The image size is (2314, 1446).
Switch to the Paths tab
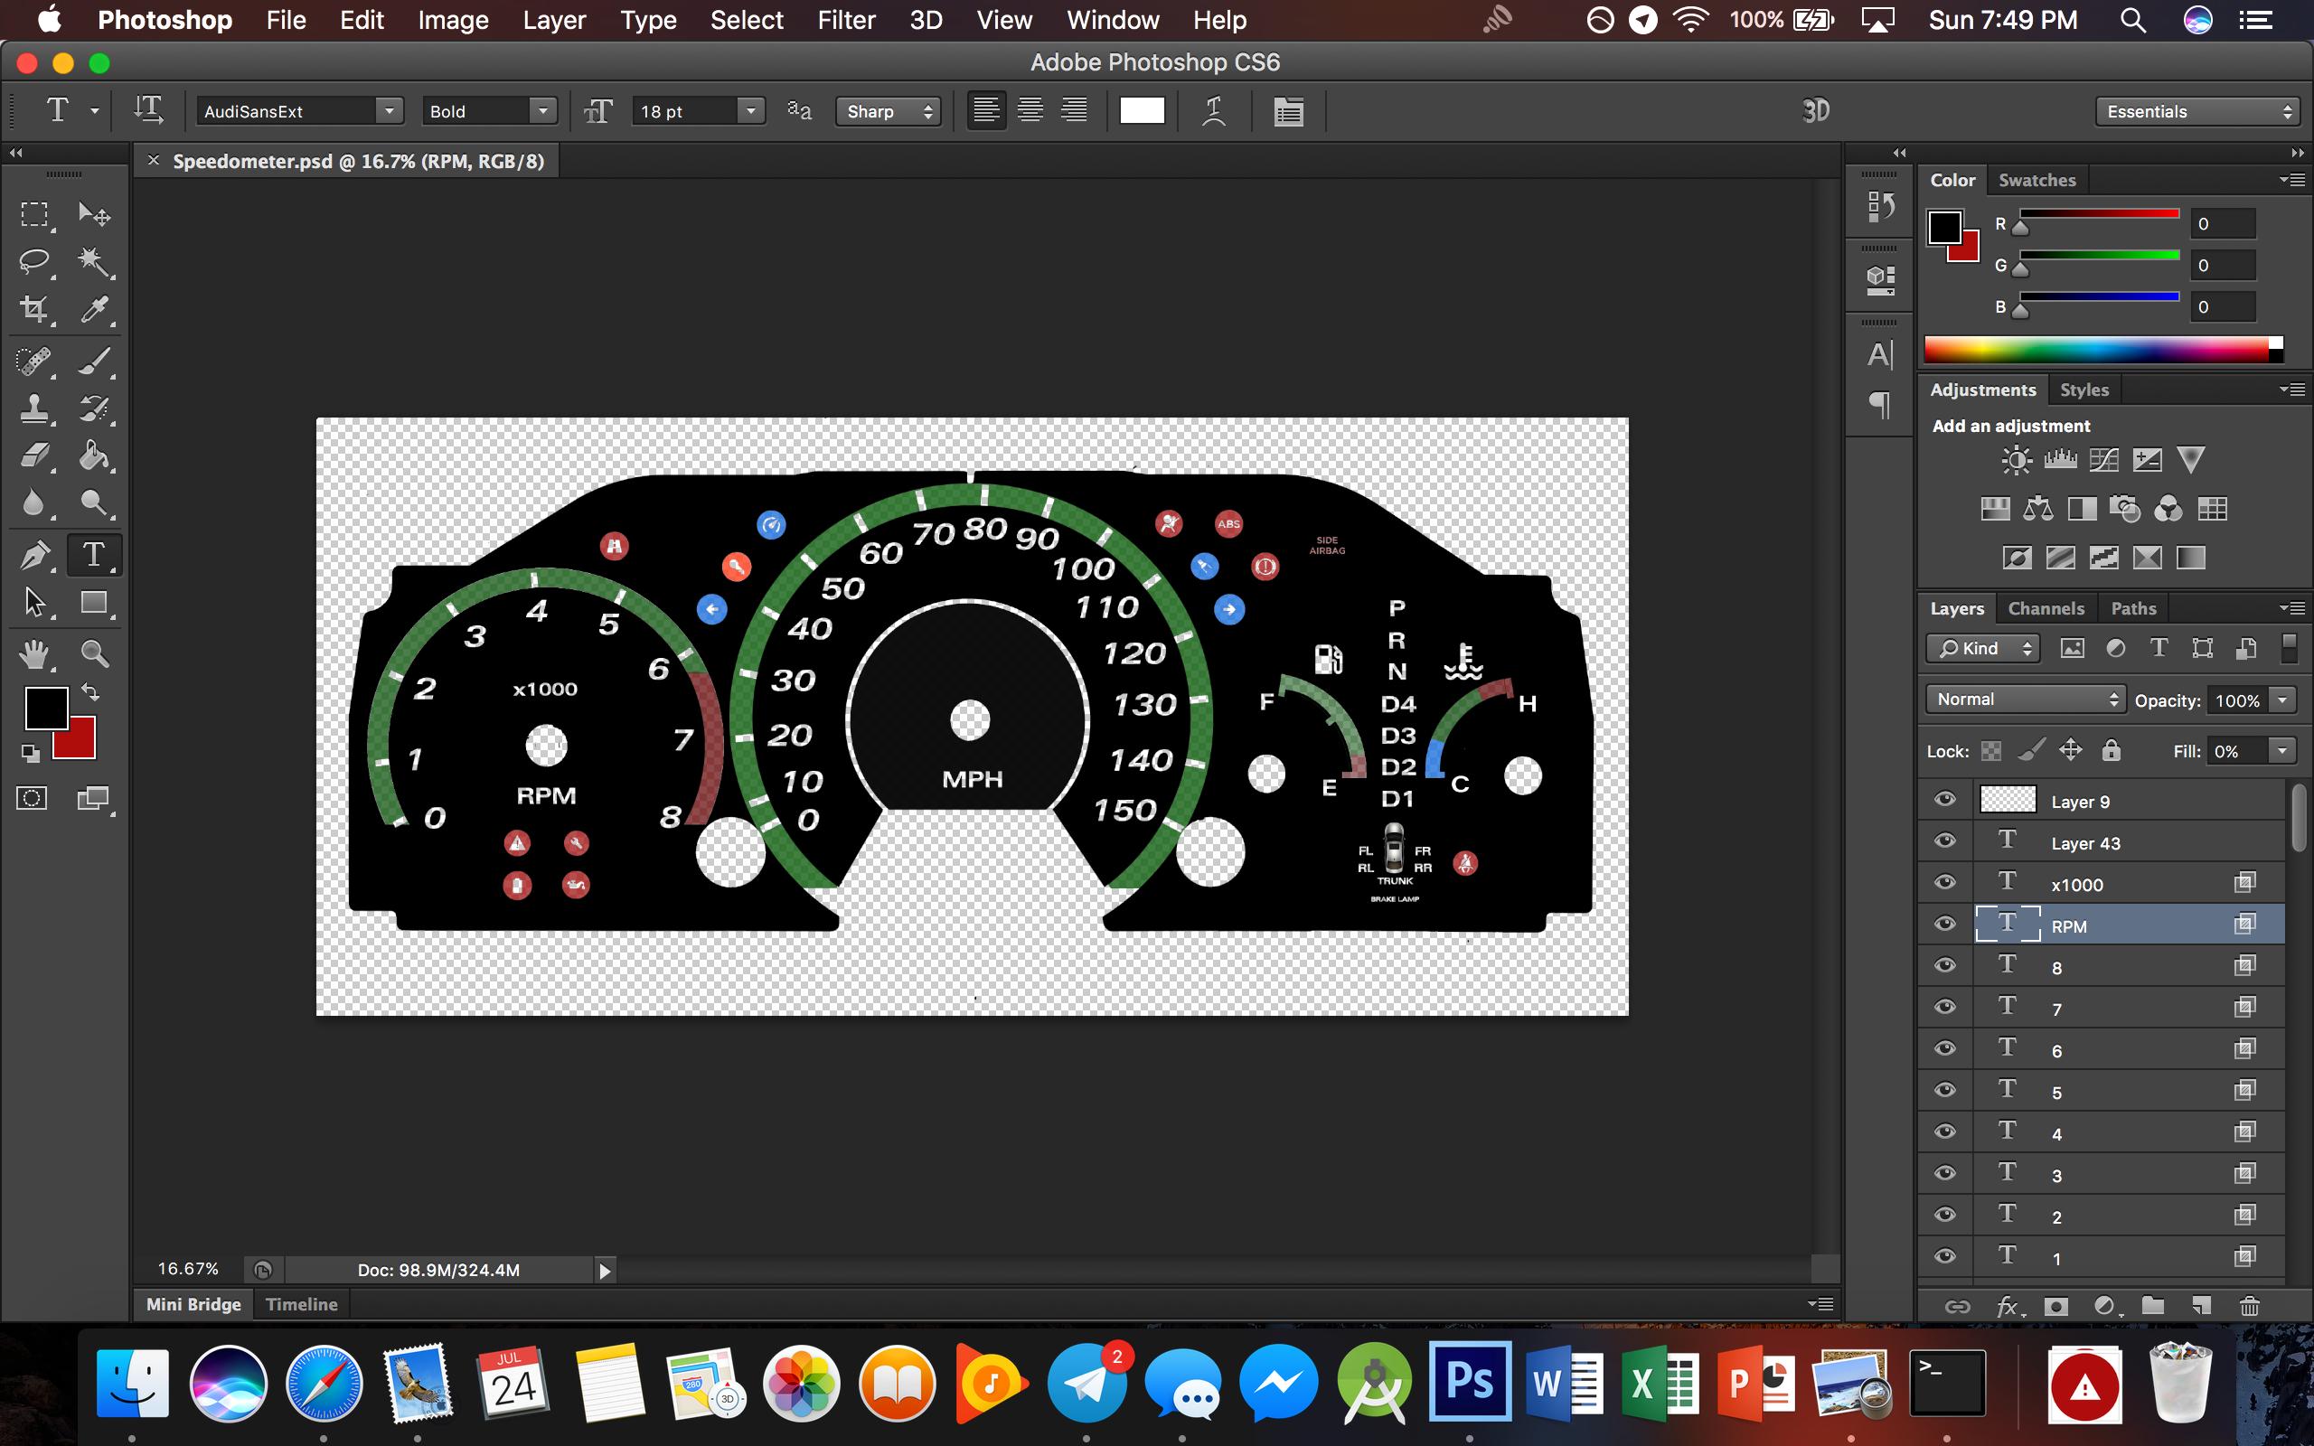click(2133, 608)
